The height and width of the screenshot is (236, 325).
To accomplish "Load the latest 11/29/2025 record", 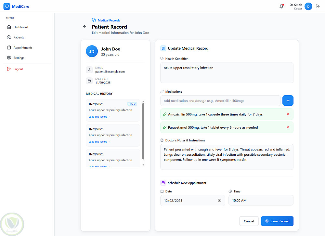I will pos(99,117).
